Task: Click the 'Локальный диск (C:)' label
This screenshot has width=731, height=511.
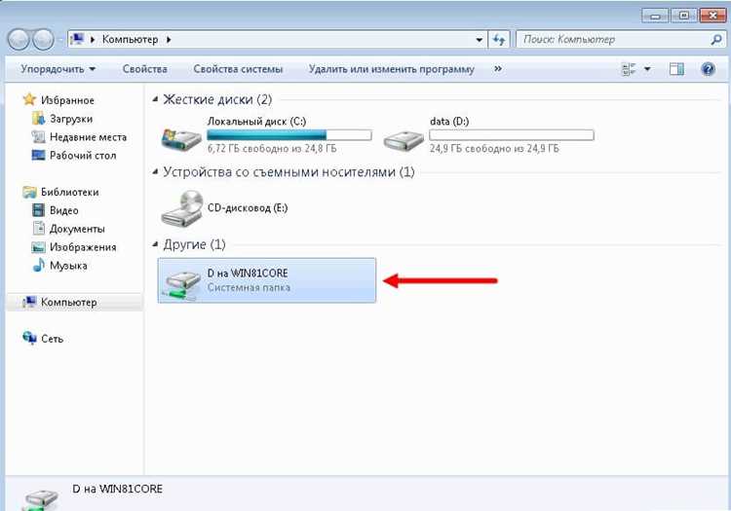Action: click(256, 122)
